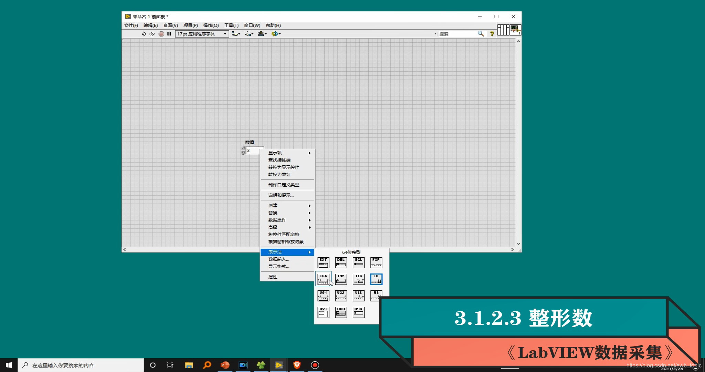Open the 查看(V) menu
Image resolution: width=705 pixels, height=372 pixels.
point(170,25)
